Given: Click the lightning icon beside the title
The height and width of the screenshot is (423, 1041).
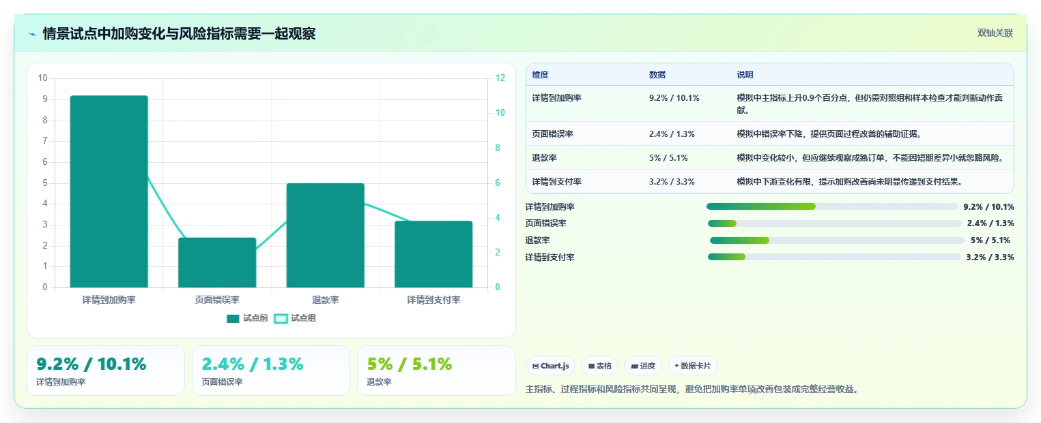Looking at the screenshot, I should pyautogui.click(x=32, y=34).
